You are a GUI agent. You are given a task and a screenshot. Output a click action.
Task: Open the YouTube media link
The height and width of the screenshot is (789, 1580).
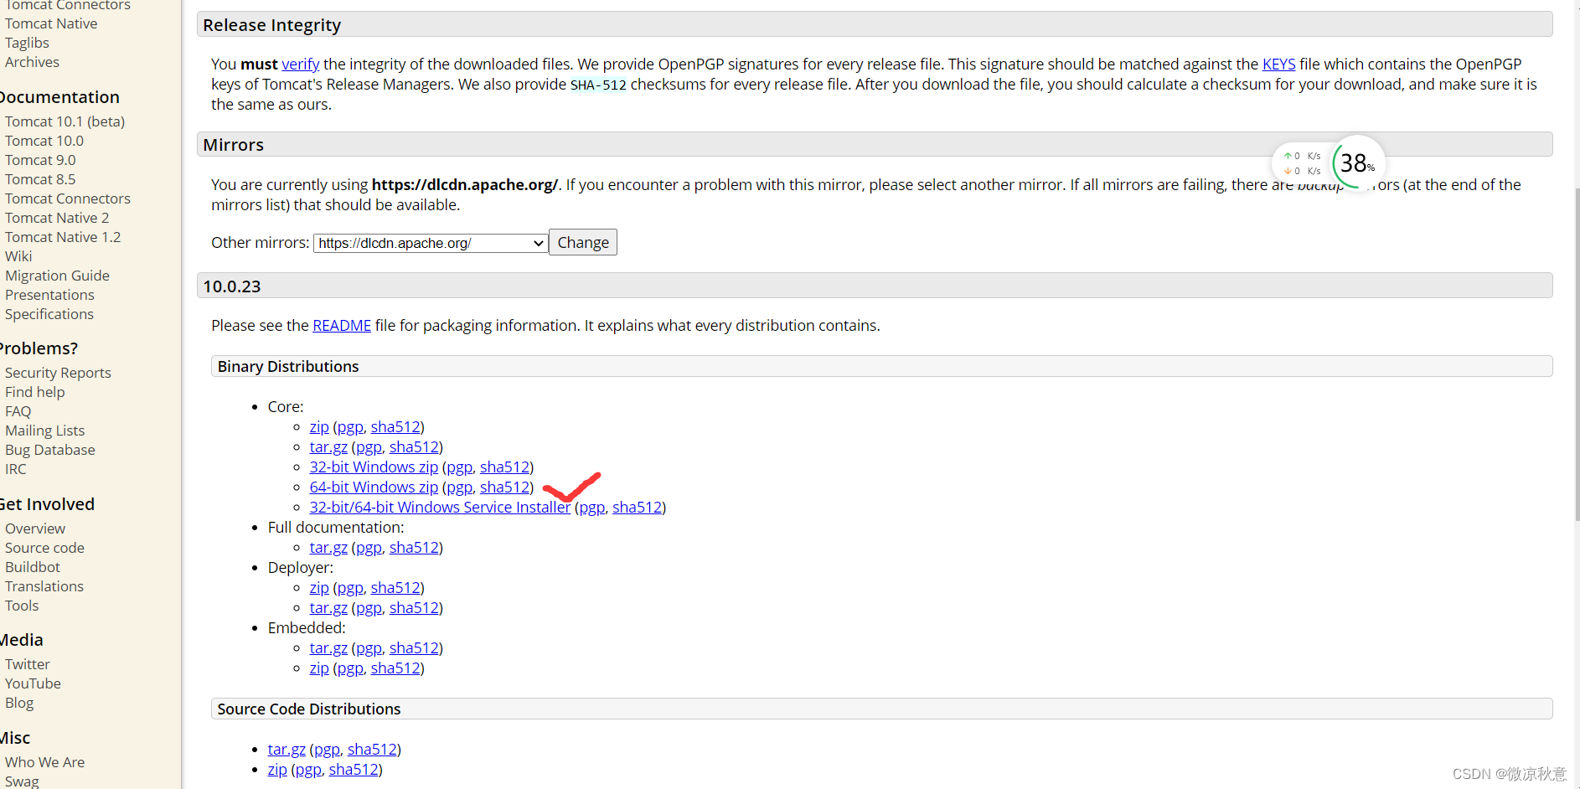(33, 683)
